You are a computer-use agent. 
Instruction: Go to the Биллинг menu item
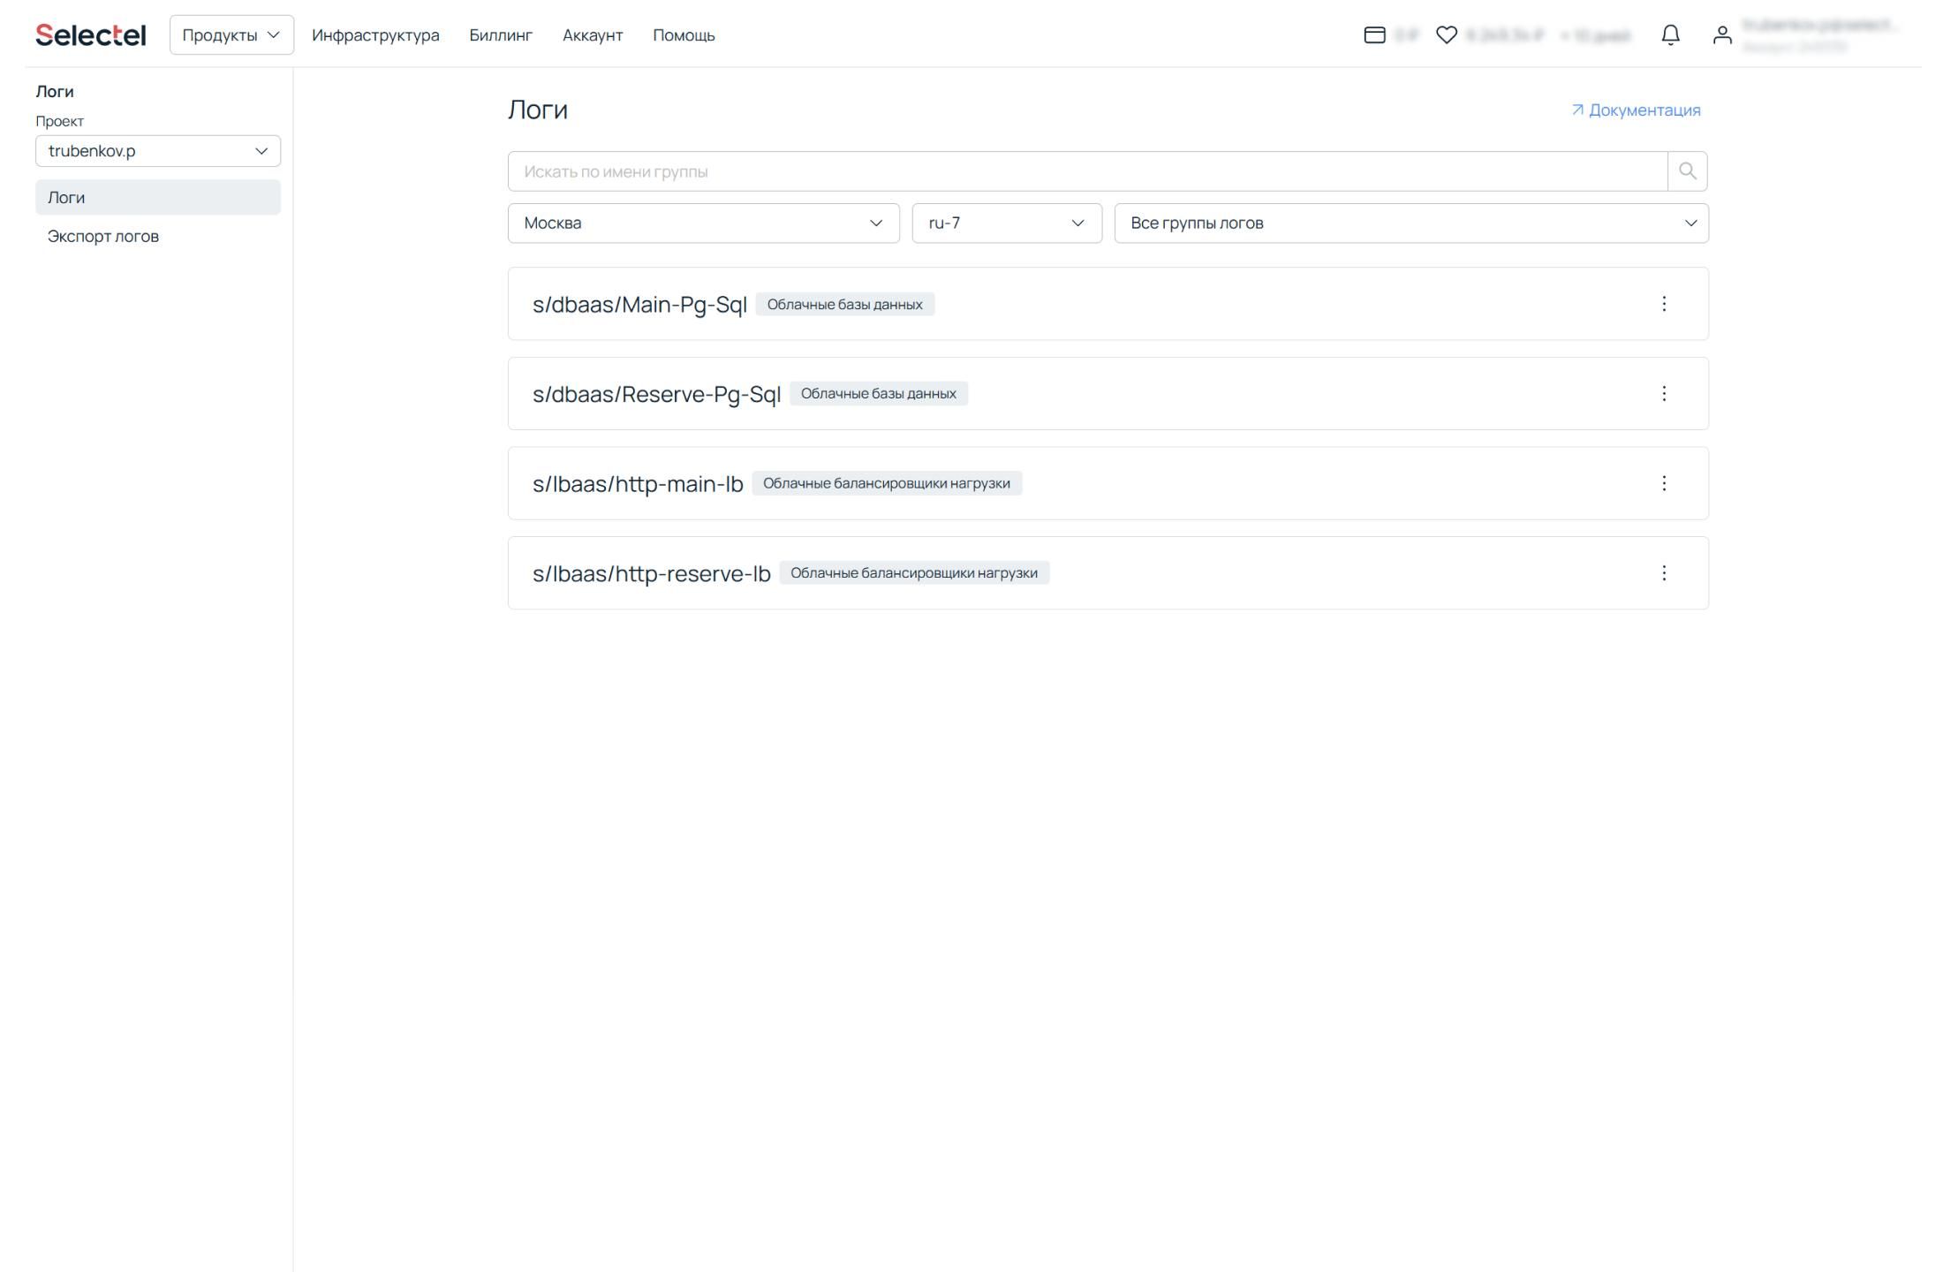(501, 35)
